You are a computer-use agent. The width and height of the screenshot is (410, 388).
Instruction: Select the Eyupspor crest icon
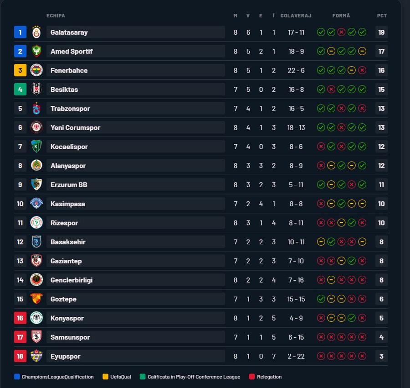coord(36,356)
